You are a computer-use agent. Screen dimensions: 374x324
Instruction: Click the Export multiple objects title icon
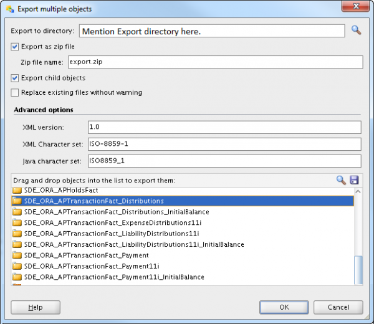point(9,9)
